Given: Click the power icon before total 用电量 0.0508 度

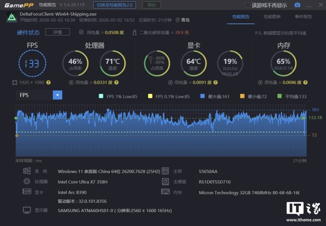Looking at the screenshot, I should [x=81, y=32].
